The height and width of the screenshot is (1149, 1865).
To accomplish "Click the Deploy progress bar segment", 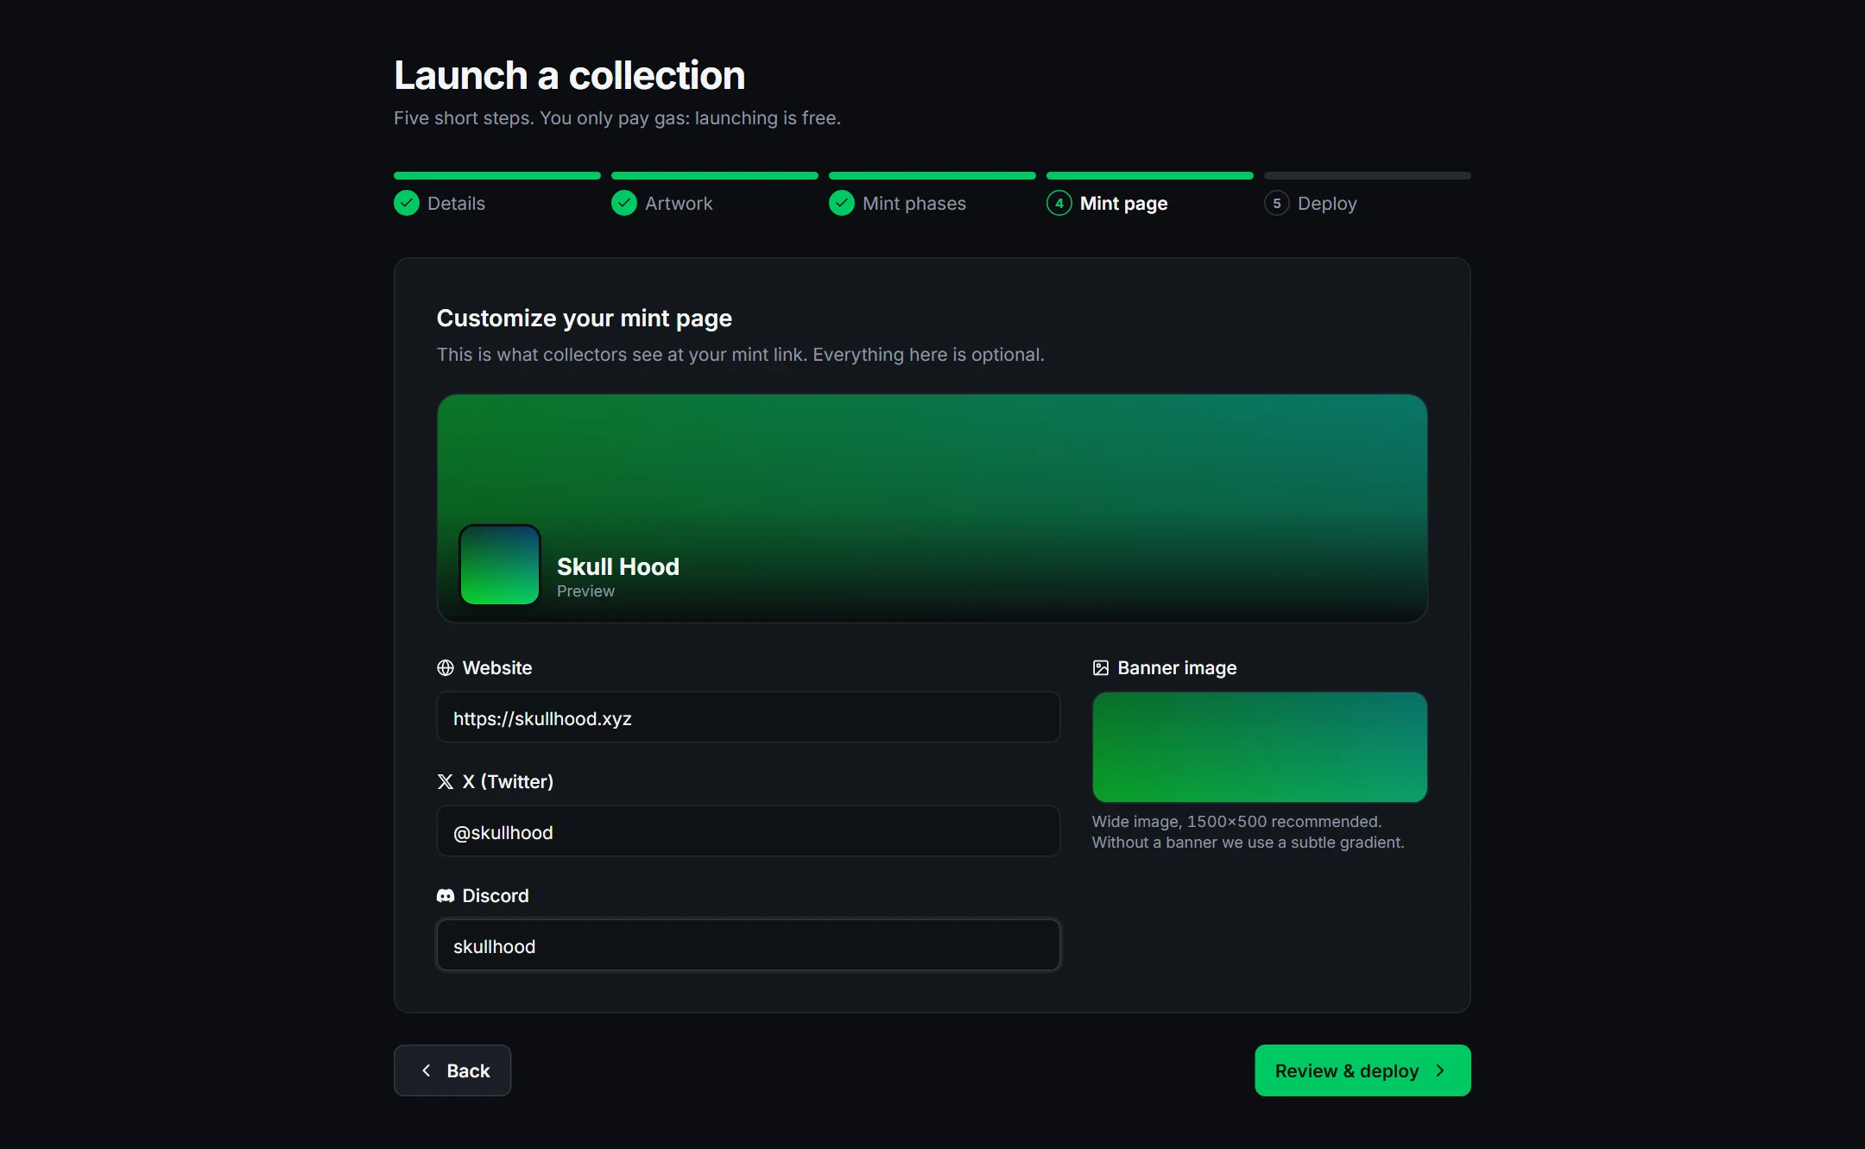I will point(1368,176).
